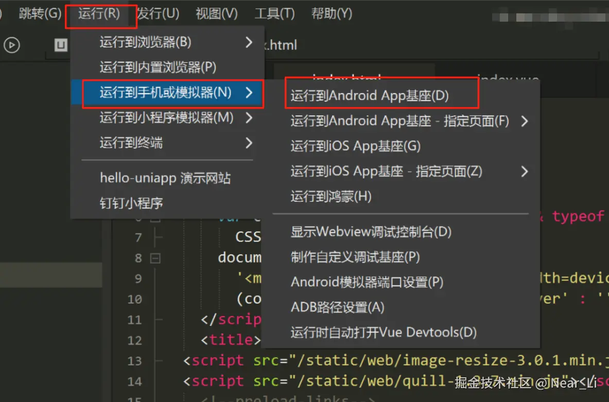
Task: Open arrow beside 运行到iOS App基座 - 指定页面(Z)
Action: coord(524,171)
